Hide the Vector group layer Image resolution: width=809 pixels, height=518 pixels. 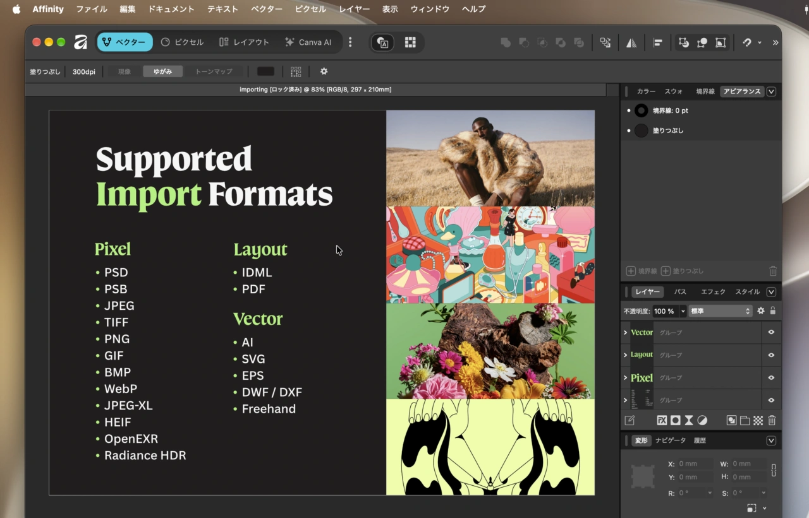coord(771,332)
